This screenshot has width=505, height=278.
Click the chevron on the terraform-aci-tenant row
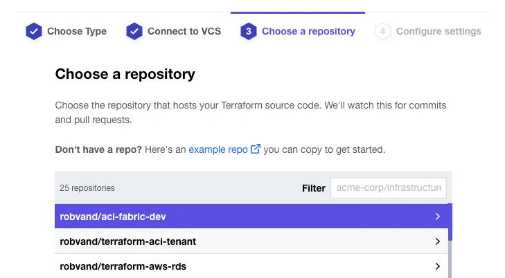coord(437,241)
